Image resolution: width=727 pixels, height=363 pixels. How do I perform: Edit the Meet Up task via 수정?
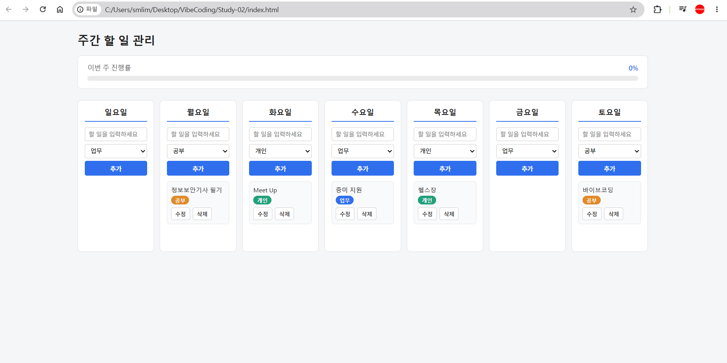(x=263, y=214)
